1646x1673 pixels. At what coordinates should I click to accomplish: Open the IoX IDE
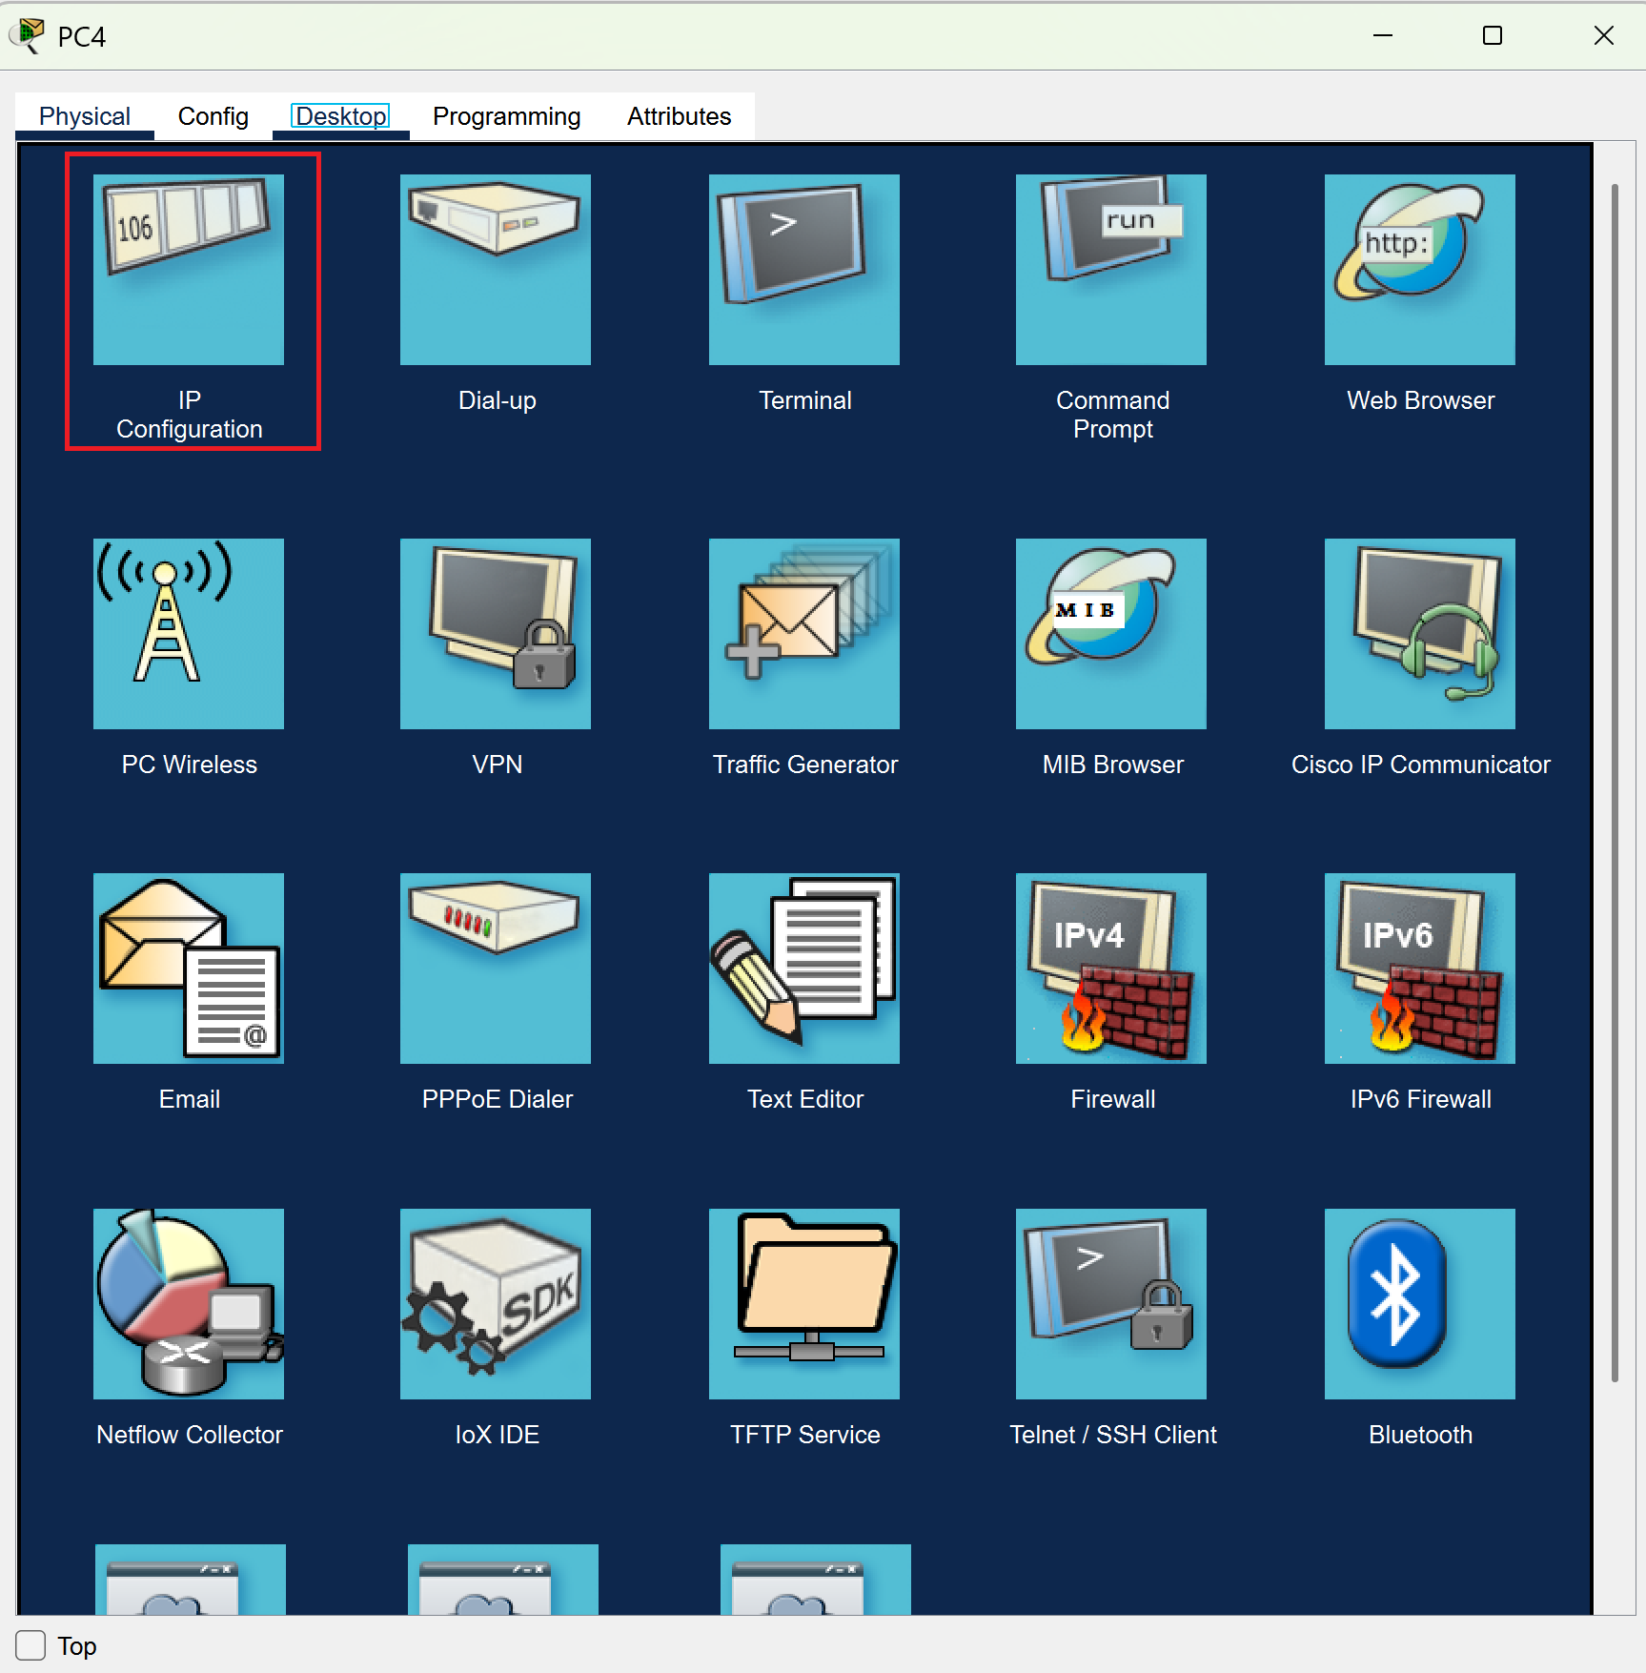pyautogui.click(x=496, y=1304)
